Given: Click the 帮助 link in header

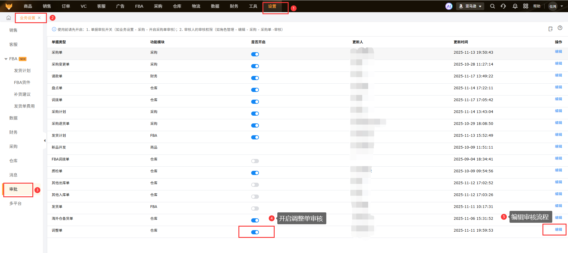Looking at the screenshot, I should point(537,6).
